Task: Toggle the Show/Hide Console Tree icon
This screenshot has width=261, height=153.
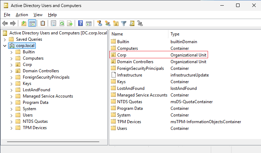Action: pyautogui.click(x=32, y=23)
